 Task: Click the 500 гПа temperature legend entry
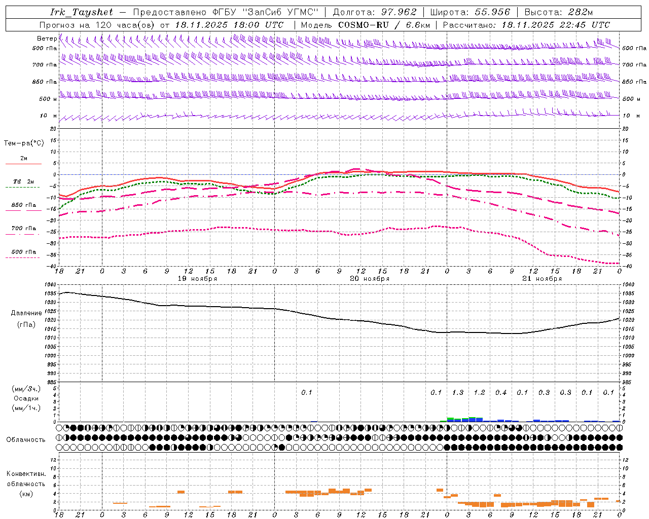[24, 252]
